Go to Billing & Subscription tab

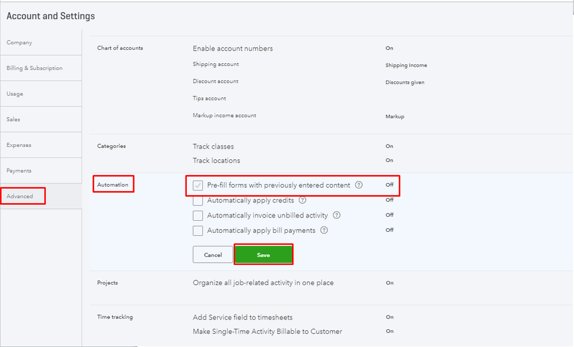(x=34, y=68)
